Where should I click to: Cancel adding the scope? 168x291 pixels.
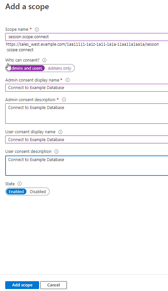53,285
